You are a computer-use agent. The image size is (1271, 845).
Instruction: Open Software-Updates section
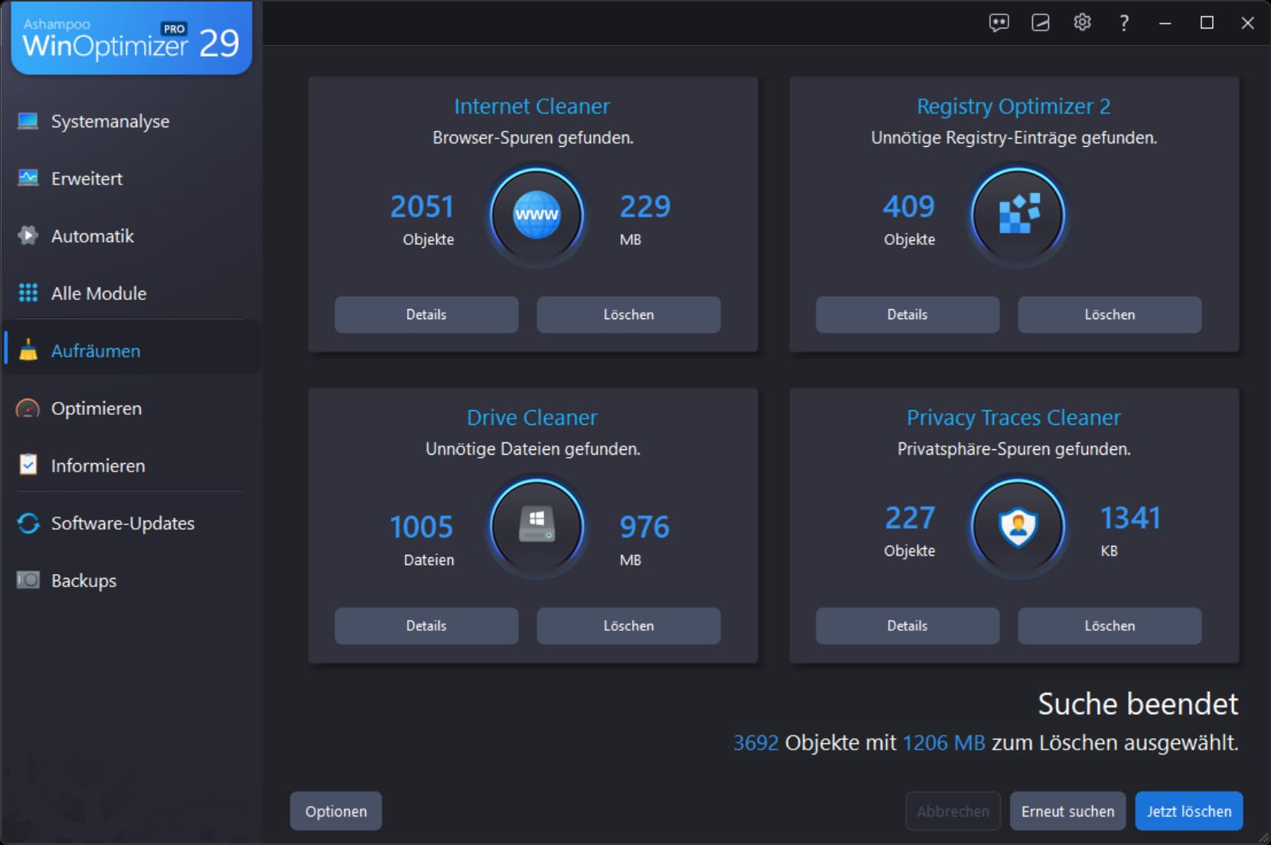tap(132, 524)
